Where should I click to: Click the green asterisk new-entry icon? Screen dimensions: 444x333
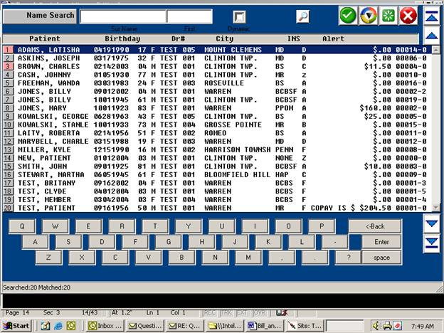[388, 16]
